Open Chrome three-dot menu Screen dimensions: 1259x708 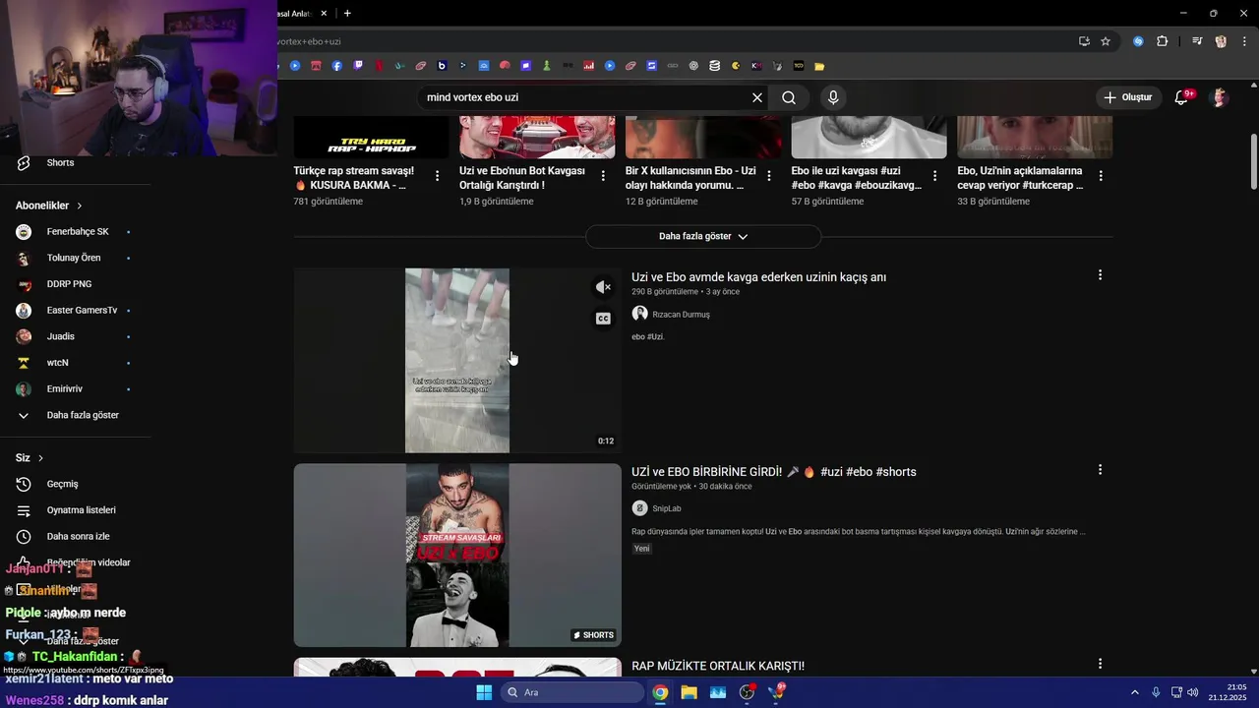[x=1243, y=41]
